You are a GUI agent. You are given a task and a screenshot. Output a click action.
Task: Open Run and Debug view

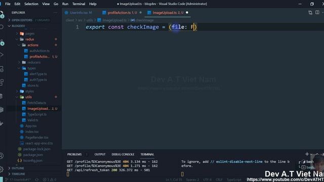coord(2,55)
